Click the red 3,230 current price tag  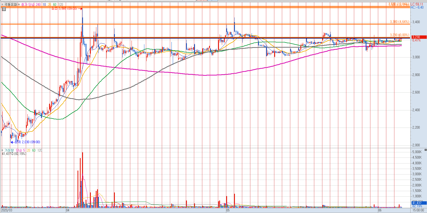tap(419, 37)
